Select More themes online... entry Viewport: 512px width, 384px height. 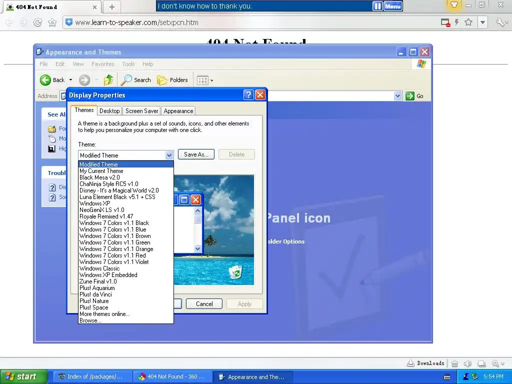pos(125,314)
